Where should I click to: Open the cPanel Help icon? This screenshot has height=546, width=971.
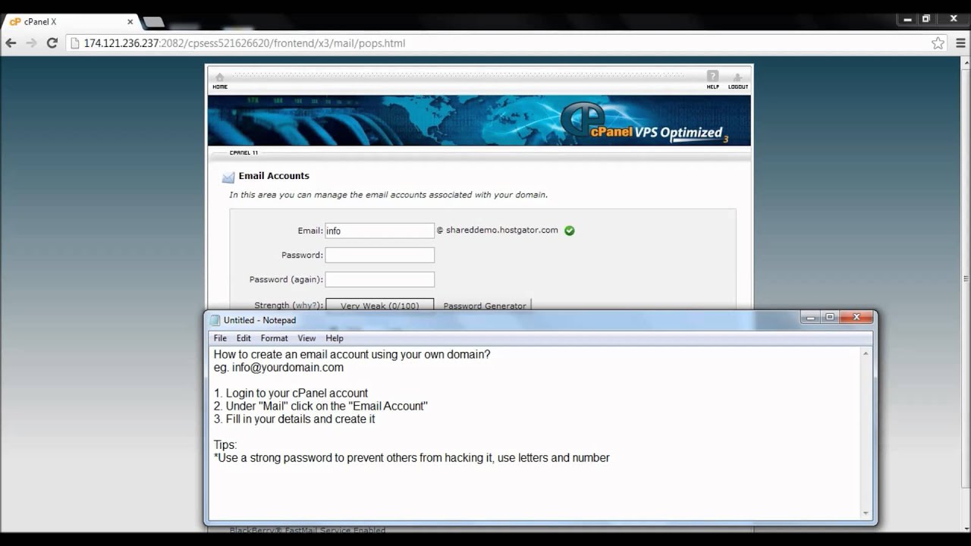[713, 80]
